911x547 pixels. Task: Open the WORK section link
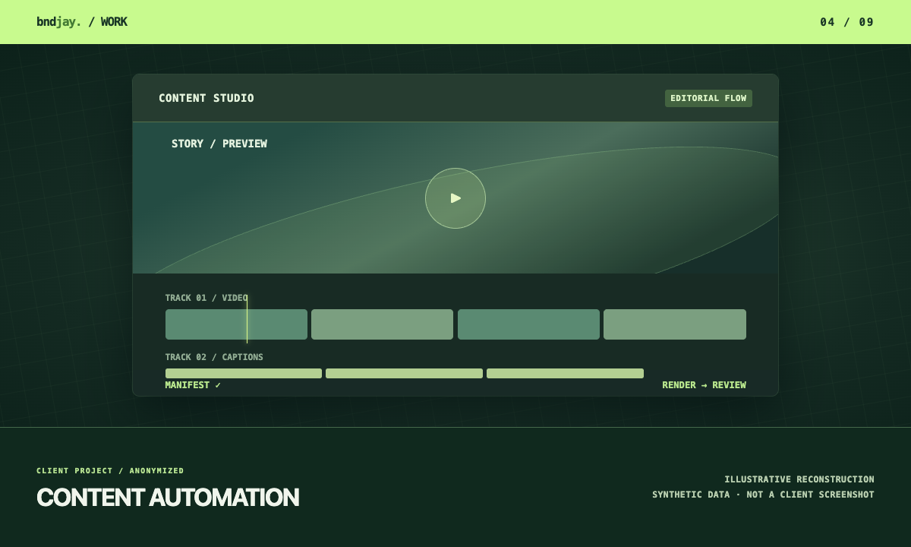click(x=114, y=22)
